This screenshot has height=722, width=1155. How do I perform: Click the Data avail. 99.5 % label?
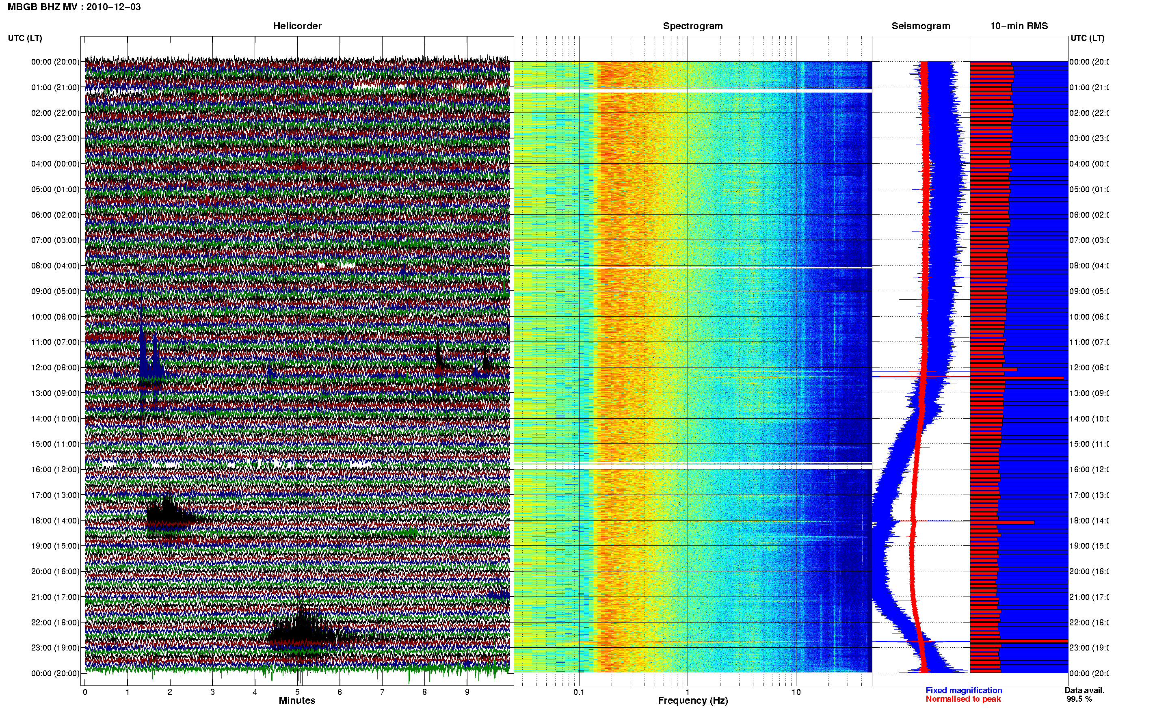pyautogui.click(x=1084, y=694)
